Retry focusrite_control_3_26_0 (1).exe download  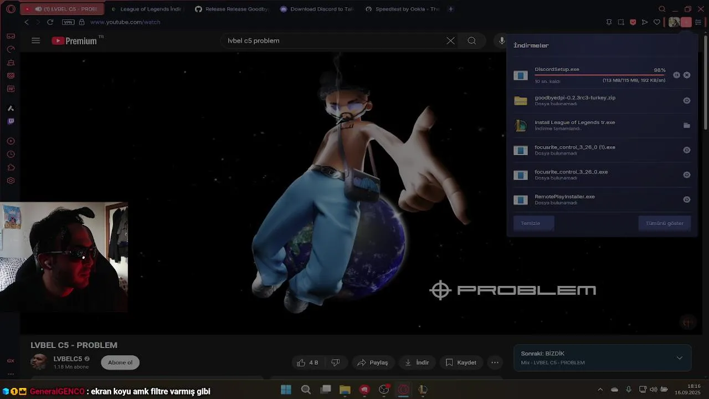(x=687, y=150)
